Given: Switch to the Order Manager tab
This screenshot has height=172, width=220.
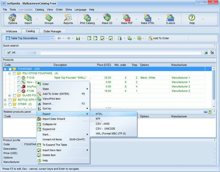Looking at the screenshot, I should click(52, 31).
